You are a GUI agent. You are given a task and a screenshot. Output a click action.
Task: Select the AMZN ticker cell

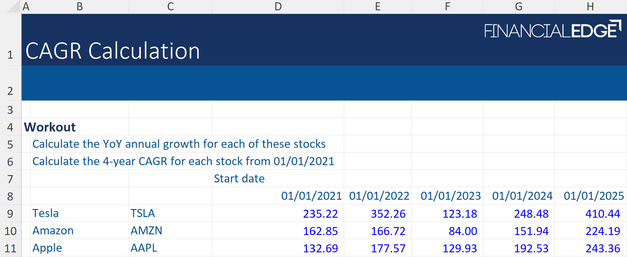tap(146, 230)
